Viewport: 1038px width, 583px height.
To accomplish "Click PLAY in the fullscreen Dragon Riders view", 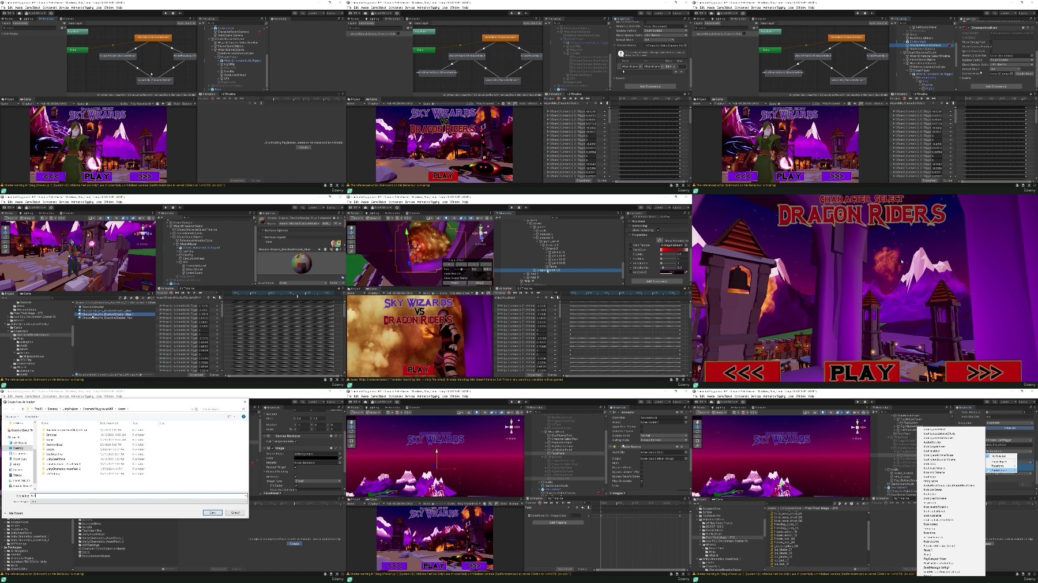I will (862, 373).
